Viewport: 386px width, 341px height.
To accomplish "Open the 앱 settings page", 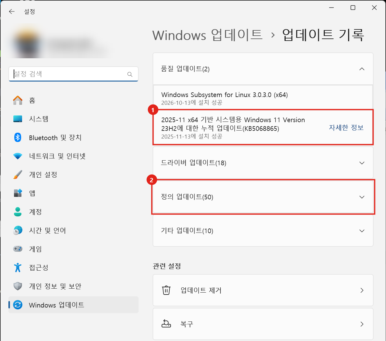I will coord(73,193).
